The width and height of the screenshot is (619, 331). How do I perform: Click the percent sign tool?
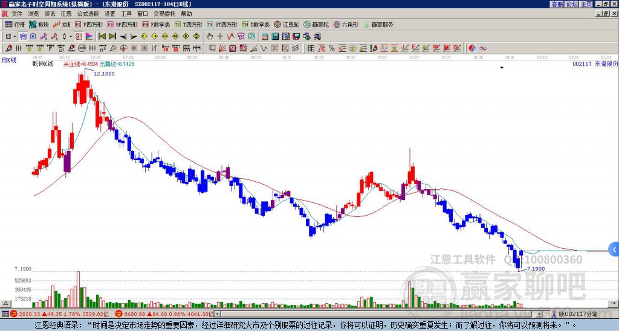[x=332, y=48]
